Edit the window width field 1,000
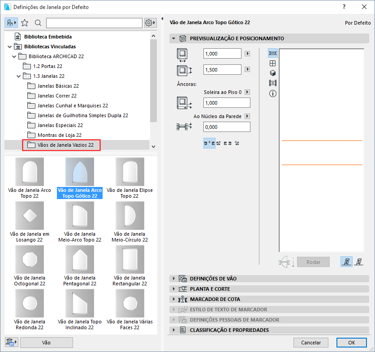Viewport: 375px width, 352px height. tap(222, 54)
